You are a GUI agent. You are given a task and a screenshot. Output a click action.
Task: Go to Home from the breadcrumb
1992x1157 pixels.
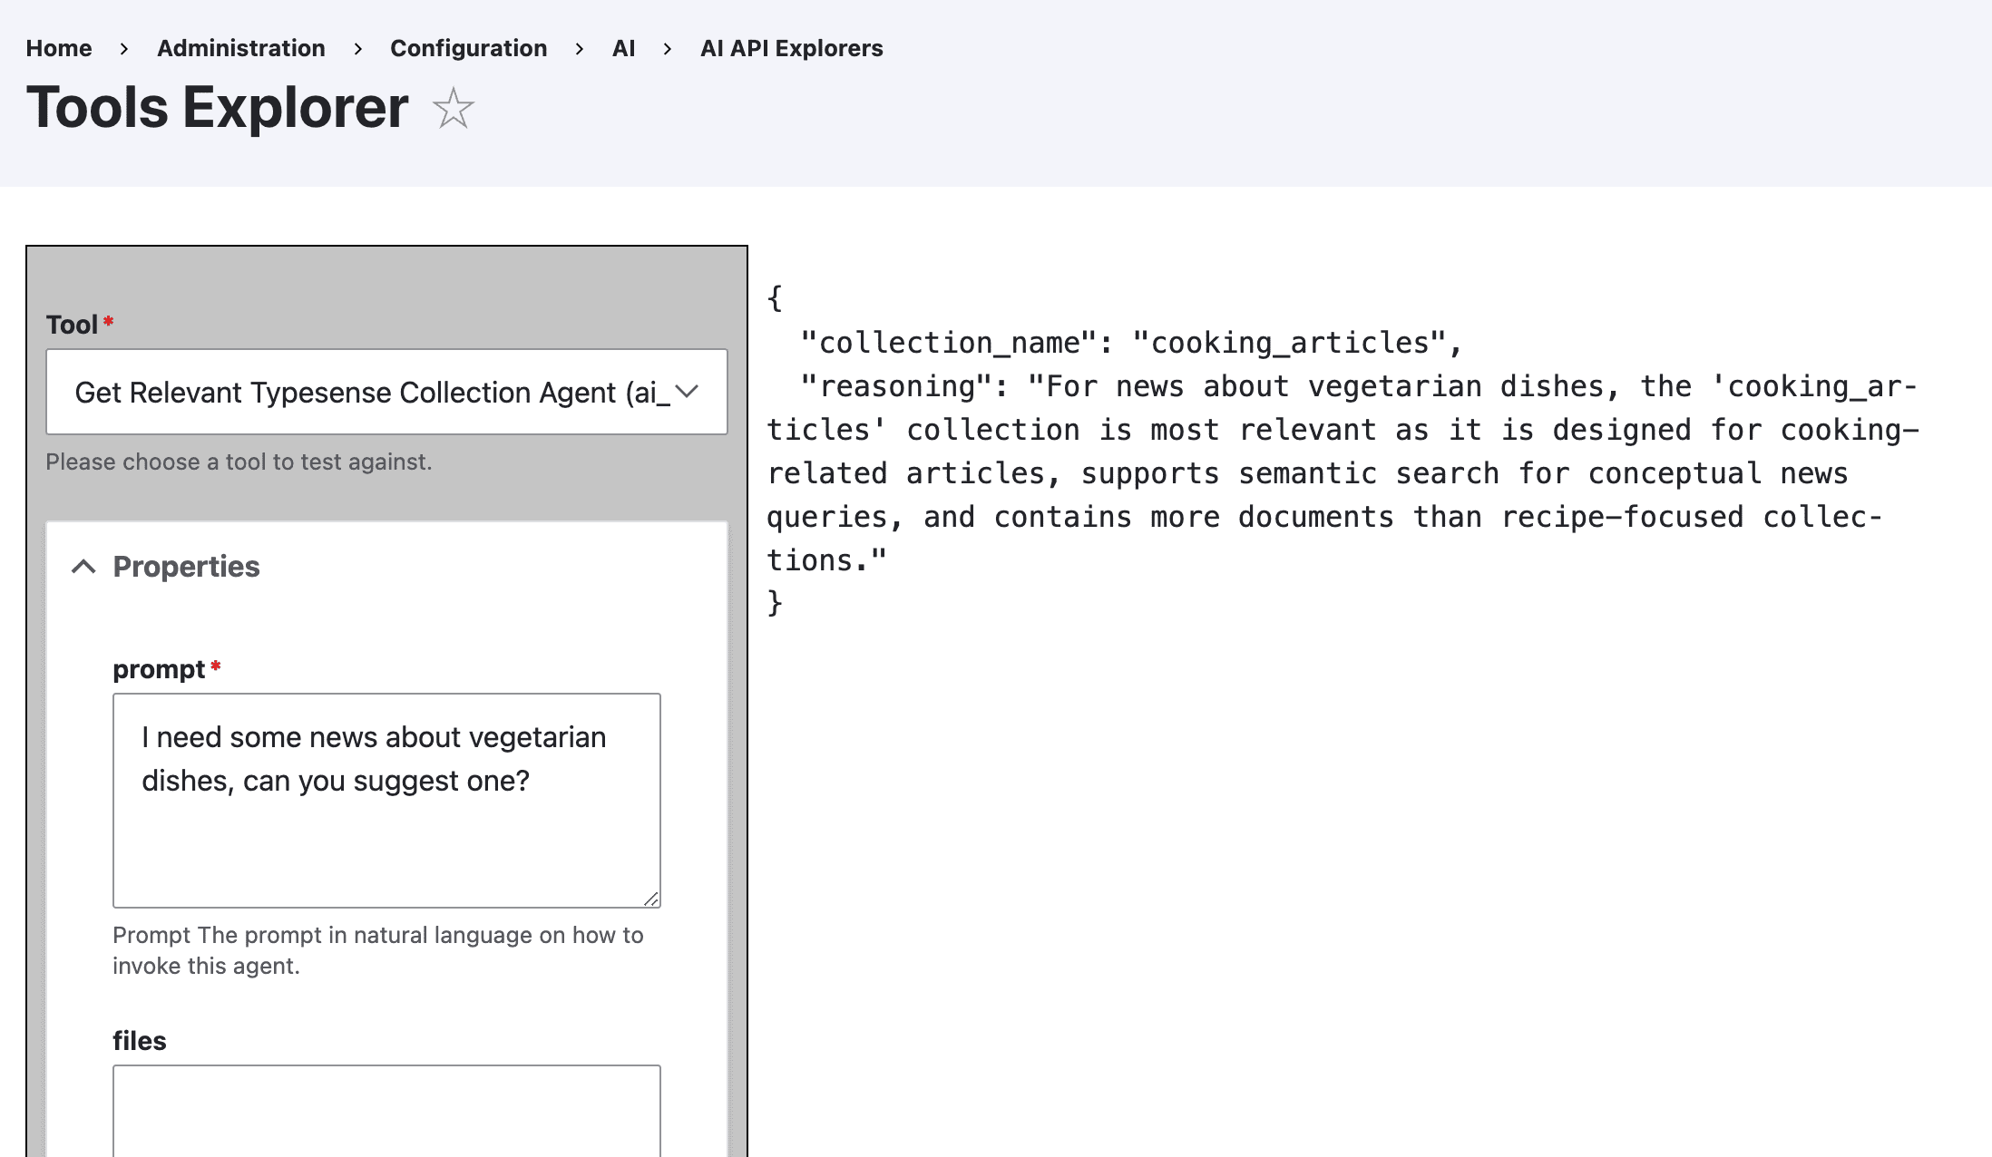(59, 48)
